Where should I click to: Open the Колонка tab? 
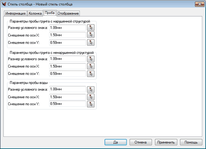pos(35,13)
